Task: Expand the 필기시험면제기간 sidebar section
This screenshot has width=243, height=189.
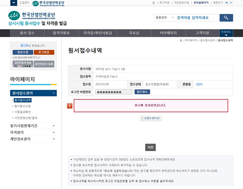Action: point(54,126)
